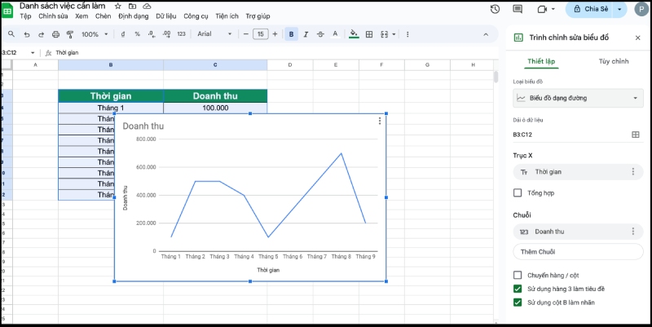The height and width of the screenshot is (327, 652).
Task: Switch to the Tùy chỉnh tab
Action: point(614,61)
